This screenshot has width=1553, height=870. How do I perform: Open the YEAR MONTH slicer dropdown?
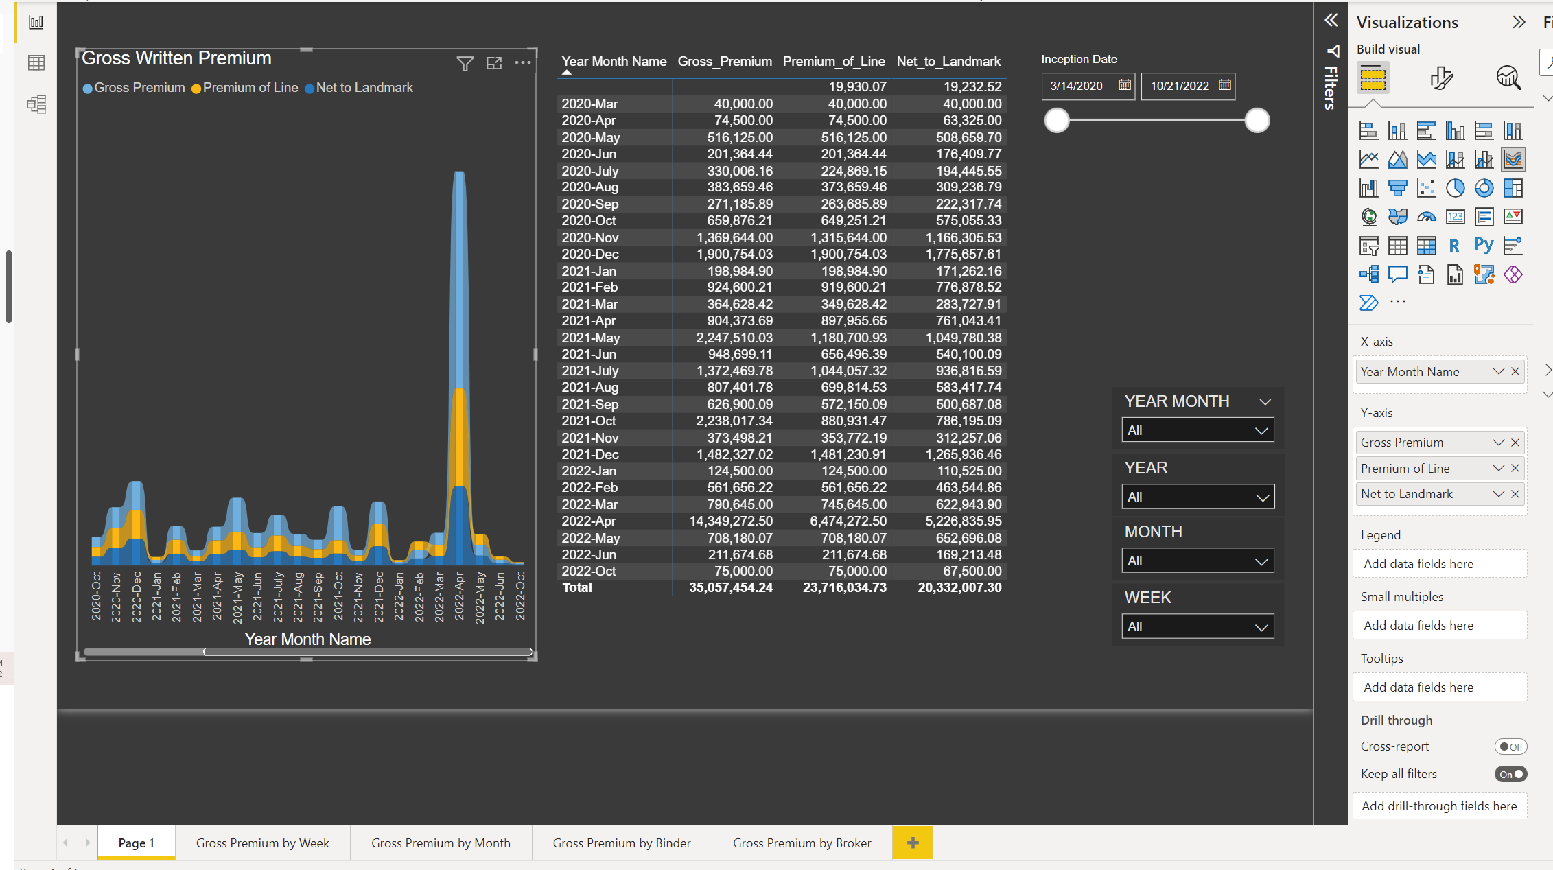[1261, 430]
